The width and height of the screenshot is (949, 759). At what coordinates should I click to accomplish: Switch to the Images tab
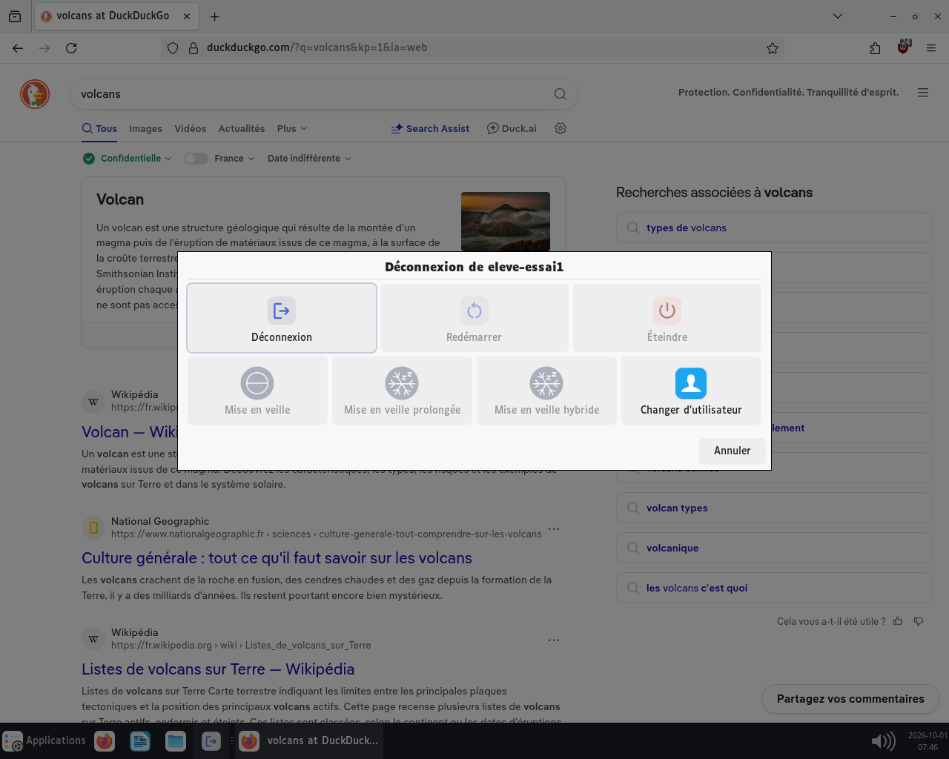[x=145, y=128]
